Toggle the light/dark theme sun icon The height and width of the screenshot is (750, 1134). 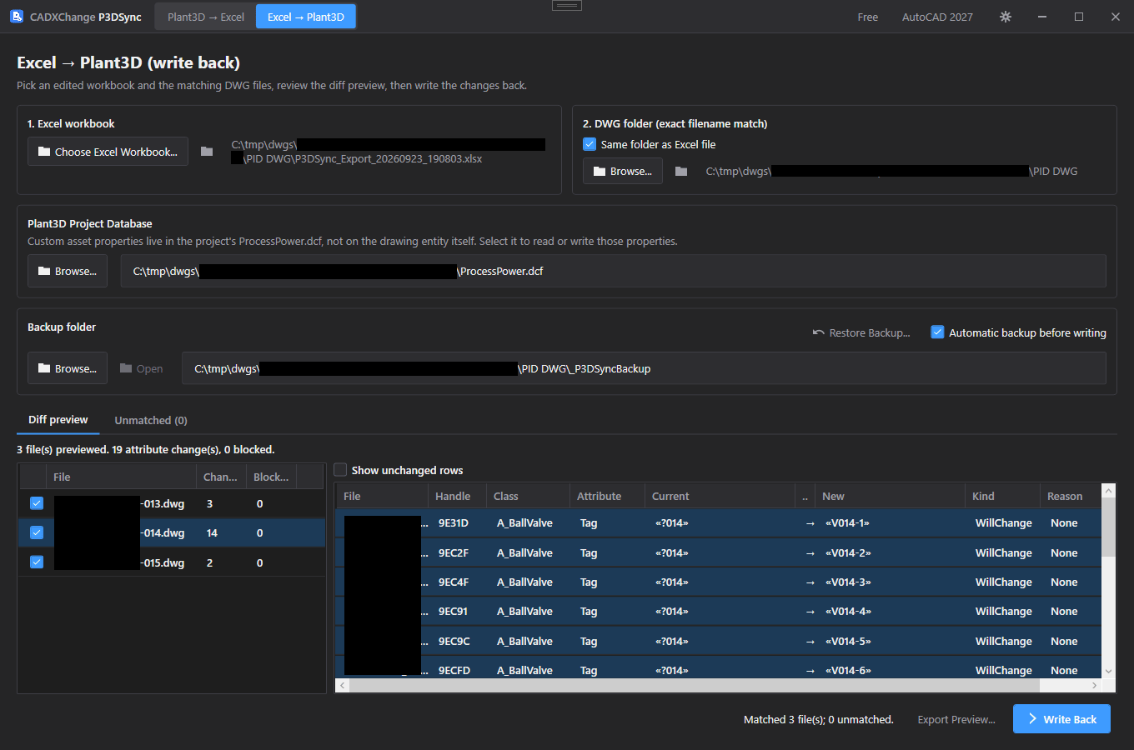click(x=1006, y=17)
